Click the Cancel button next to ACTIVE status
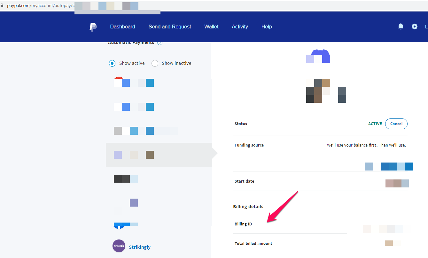 coord(396,124)
